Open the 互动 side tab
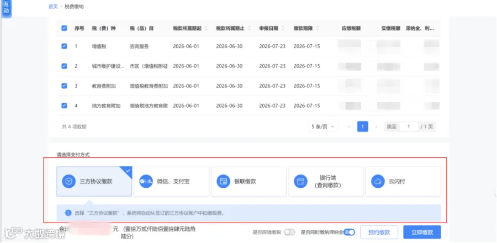The image size is (497, 243). 6,9
